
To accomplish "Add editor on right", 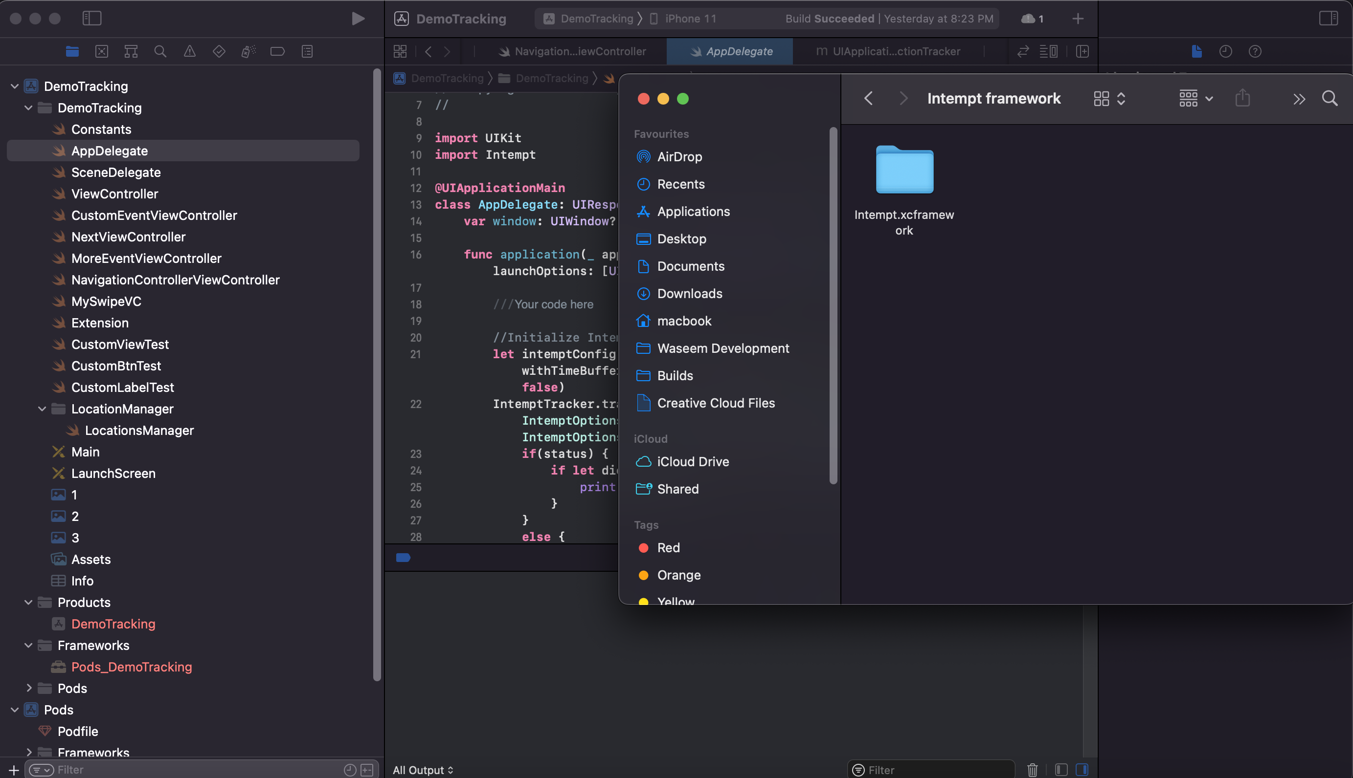I will click(1082, 51).
